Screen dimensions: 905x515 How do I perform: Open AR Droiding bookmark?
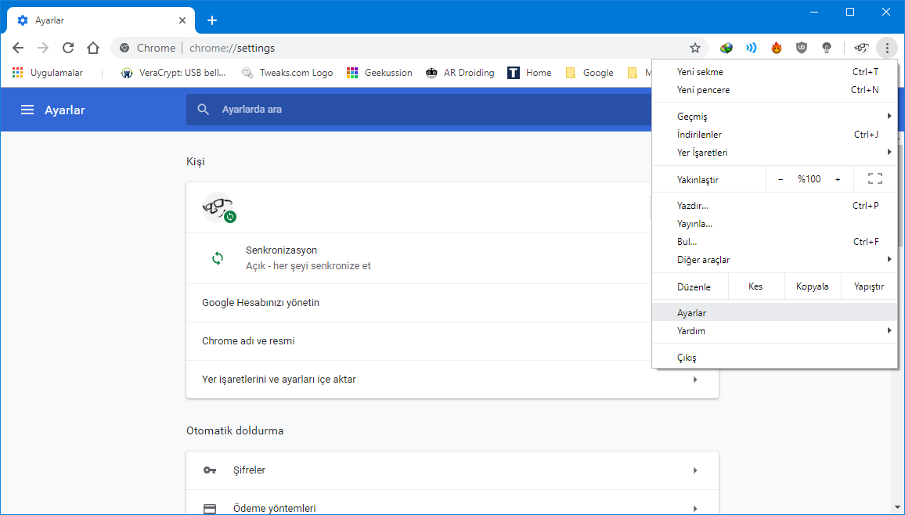coord(460,73)
